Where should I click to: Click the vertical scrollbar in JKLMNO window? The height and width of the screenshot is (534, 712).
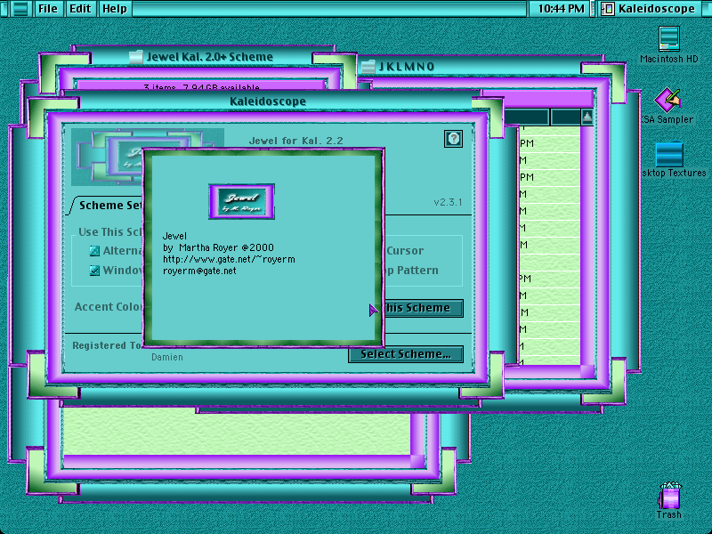coord(587,246)
